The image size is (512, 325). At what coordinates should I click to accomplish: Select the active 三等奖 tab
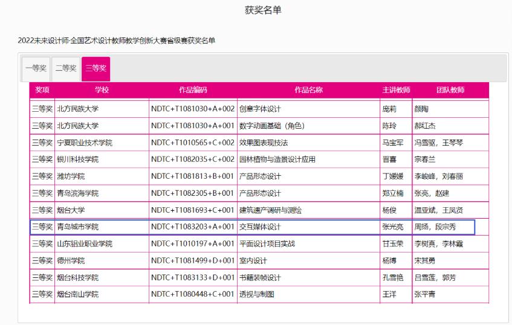pyautogui.click(x=96, y=68)
